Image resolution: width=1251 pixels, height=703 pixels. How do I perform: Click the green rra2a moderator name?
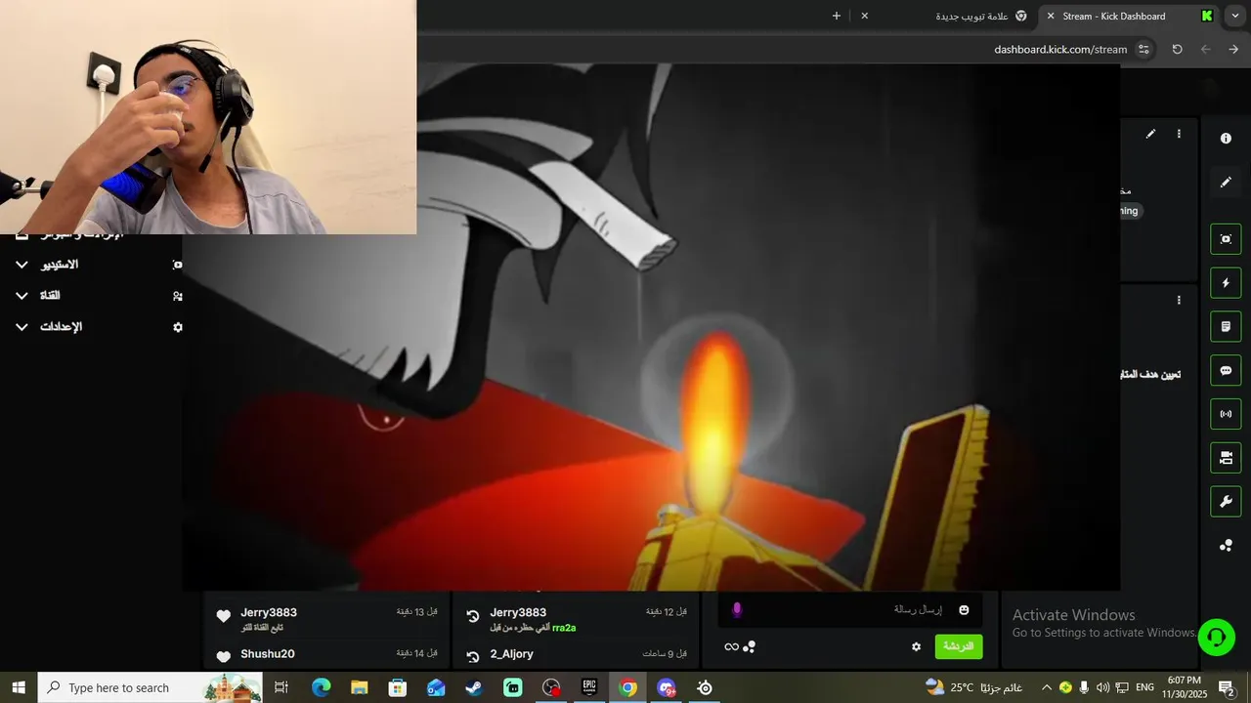point(564,628)
